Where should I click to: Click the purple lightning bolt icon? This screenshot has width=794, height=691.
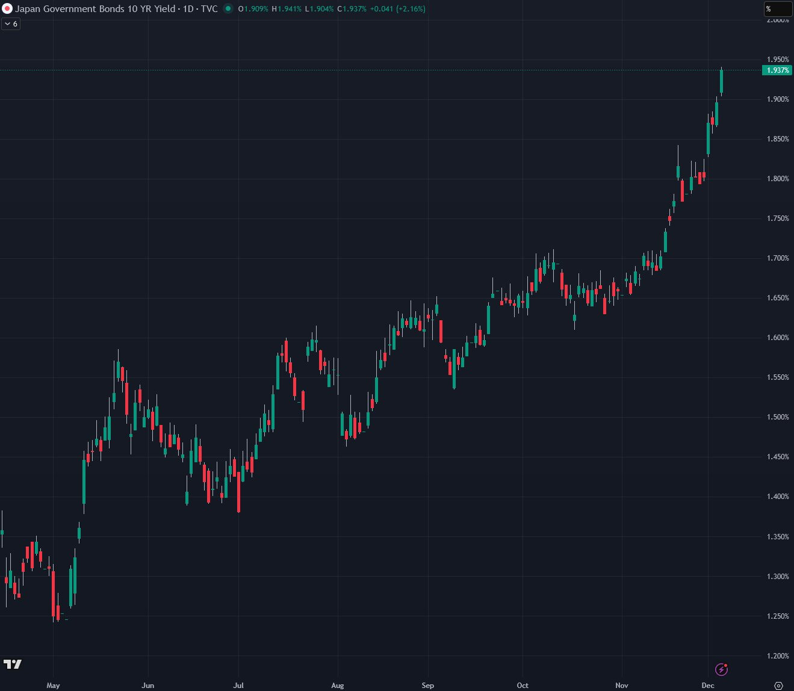pyautogui.click(x=721, y=669)
